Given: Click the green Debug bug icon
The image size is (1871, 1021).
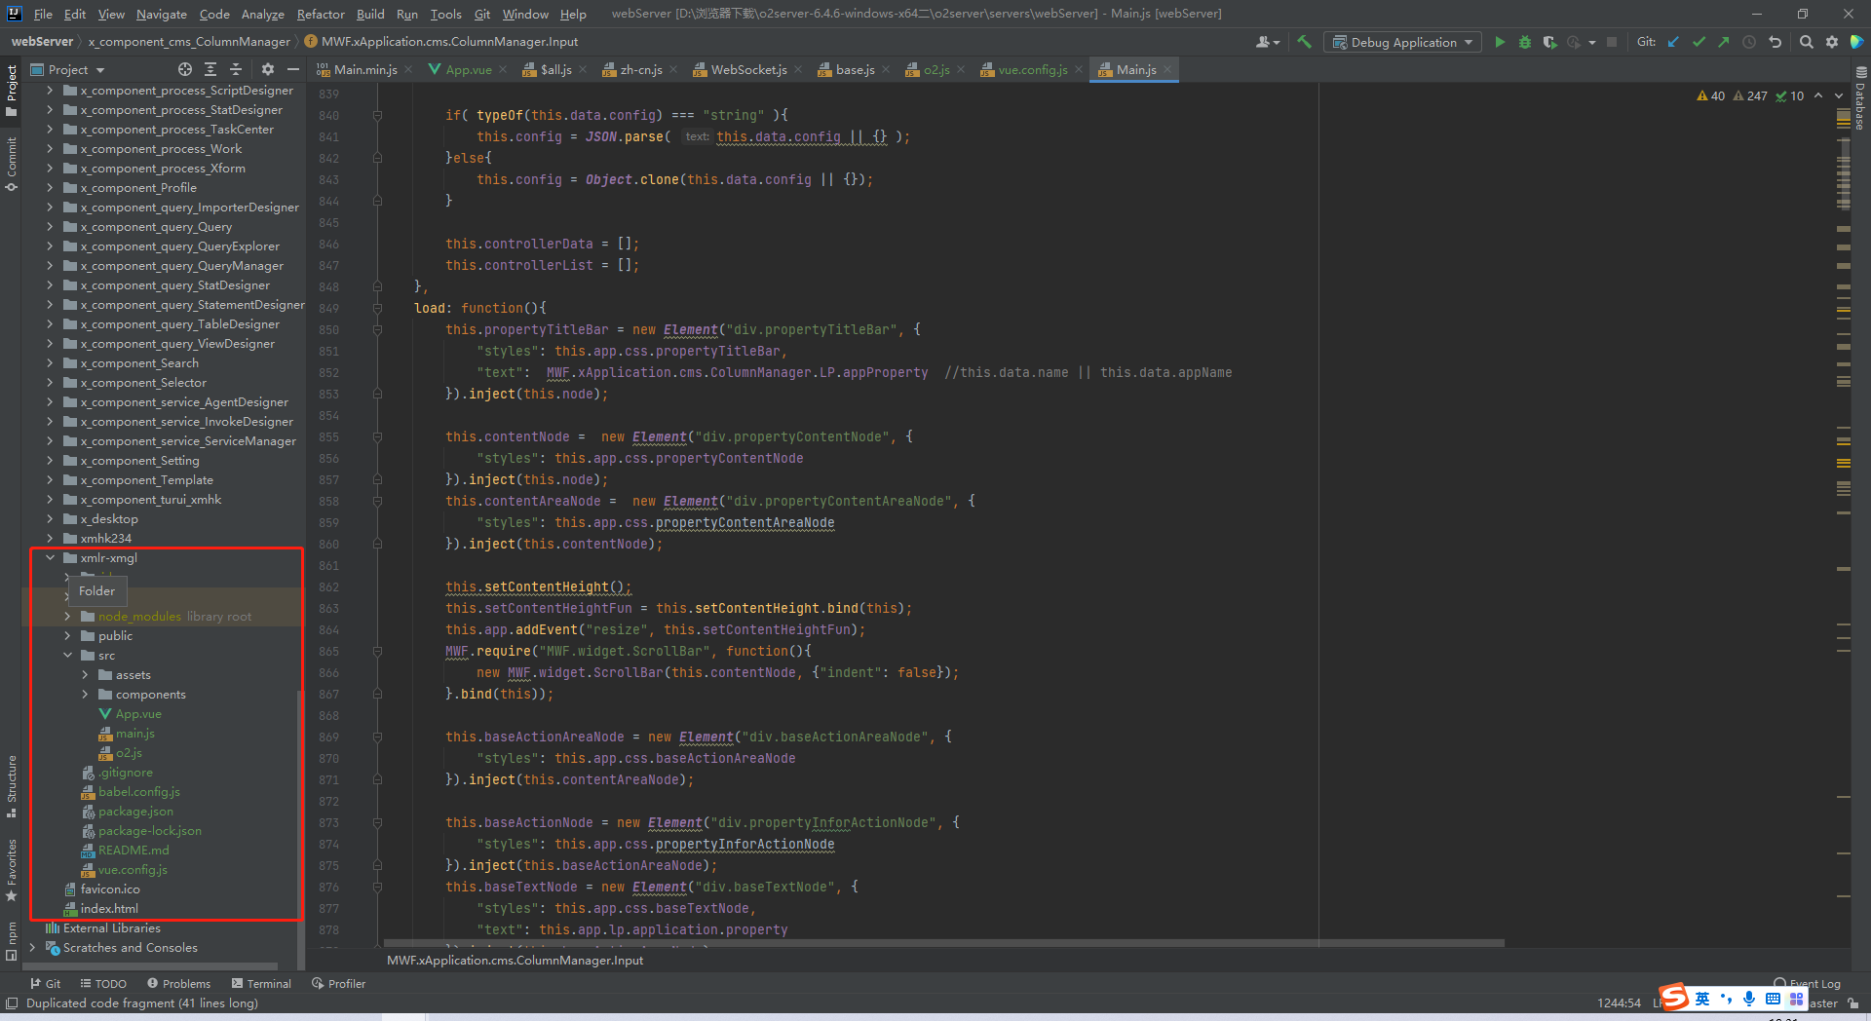Looking at the screenshot, I should tap(1525, 42).
